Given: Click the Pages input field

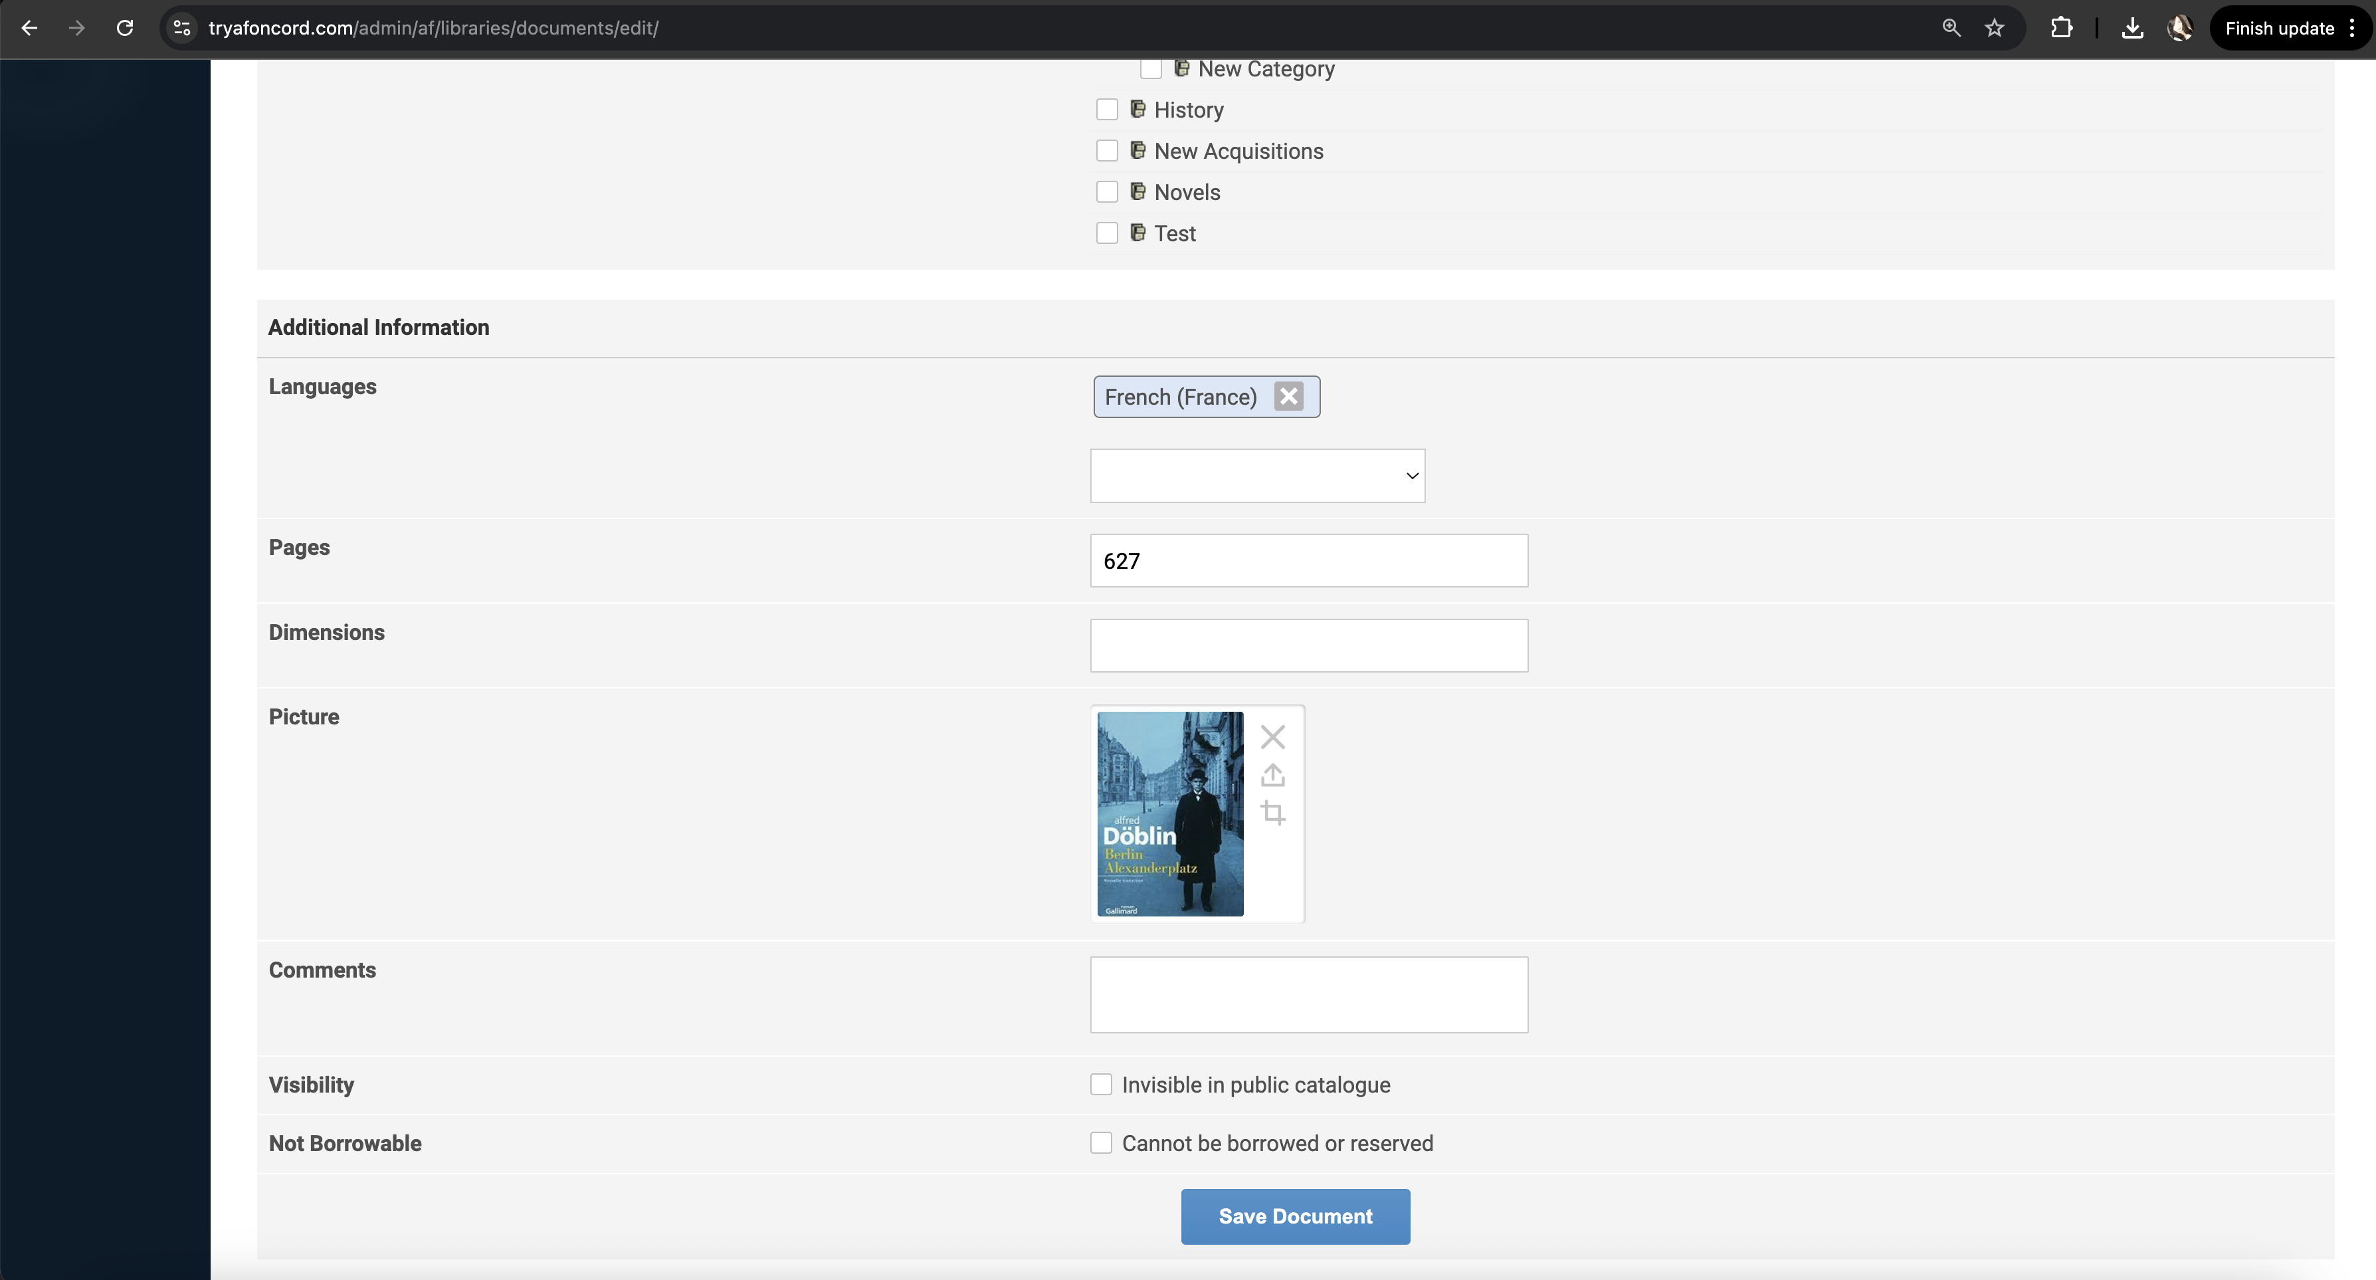Looking at the screenshot, I should coord(1308,560).
